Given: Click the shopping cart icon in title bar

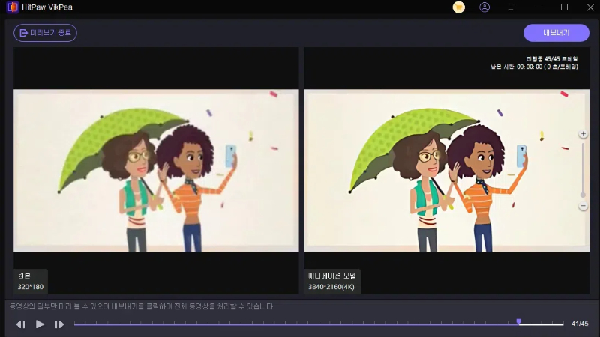Looking at the screenshot, I should click(458, 7).
